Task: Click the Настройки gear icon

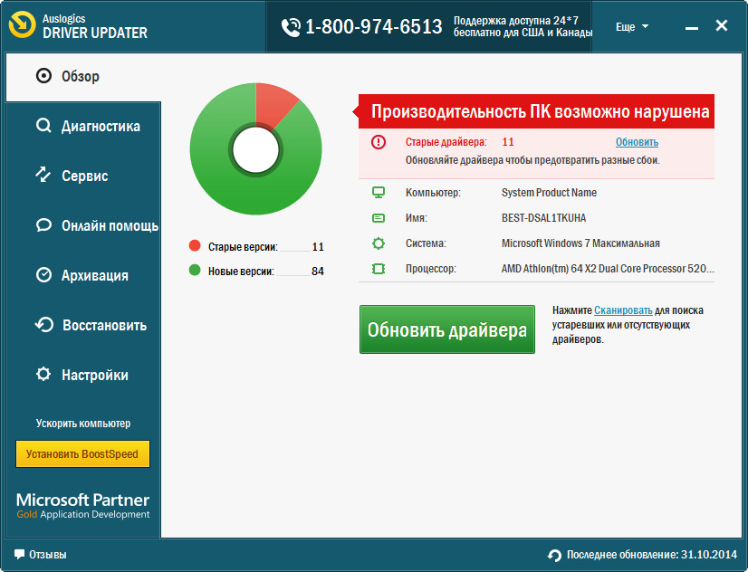Action: [43, 374]
